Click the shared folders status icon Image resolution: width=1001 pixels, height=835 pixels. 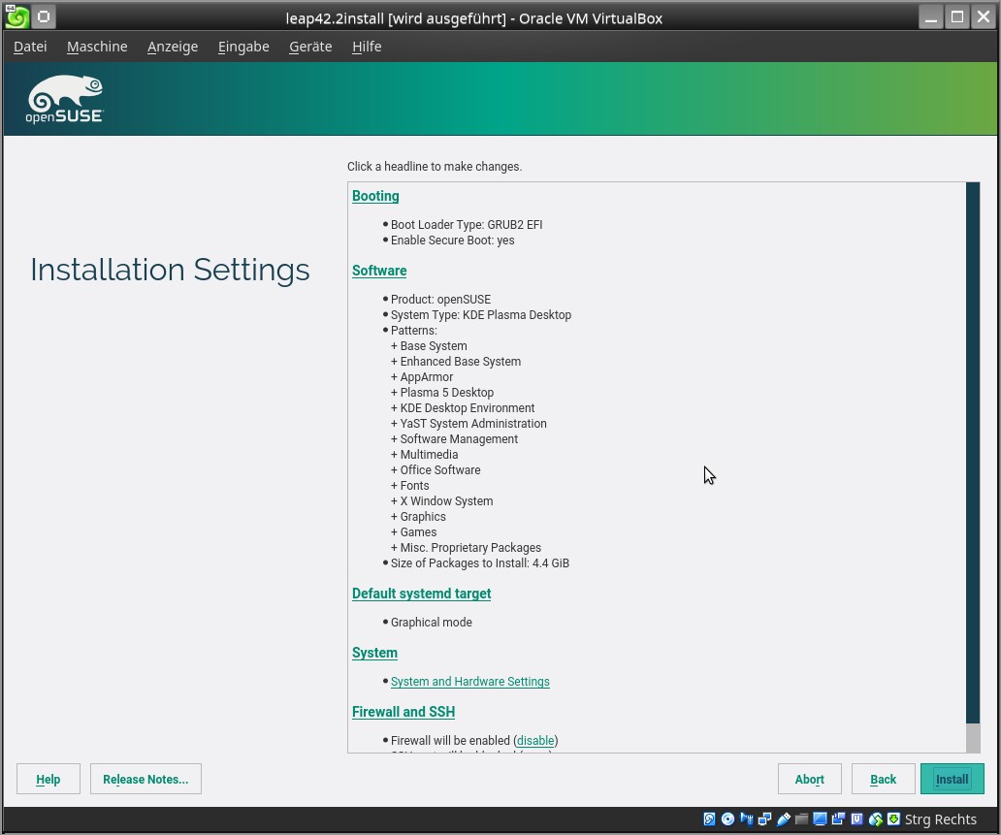coord(802,819)
